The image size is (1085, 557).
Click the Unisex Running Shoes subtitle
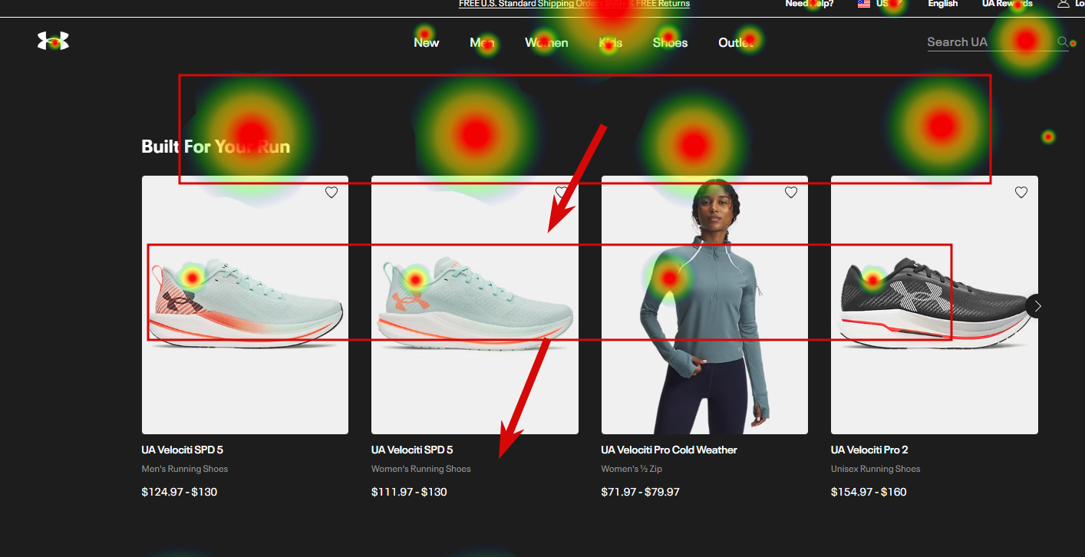click(876, 469)
